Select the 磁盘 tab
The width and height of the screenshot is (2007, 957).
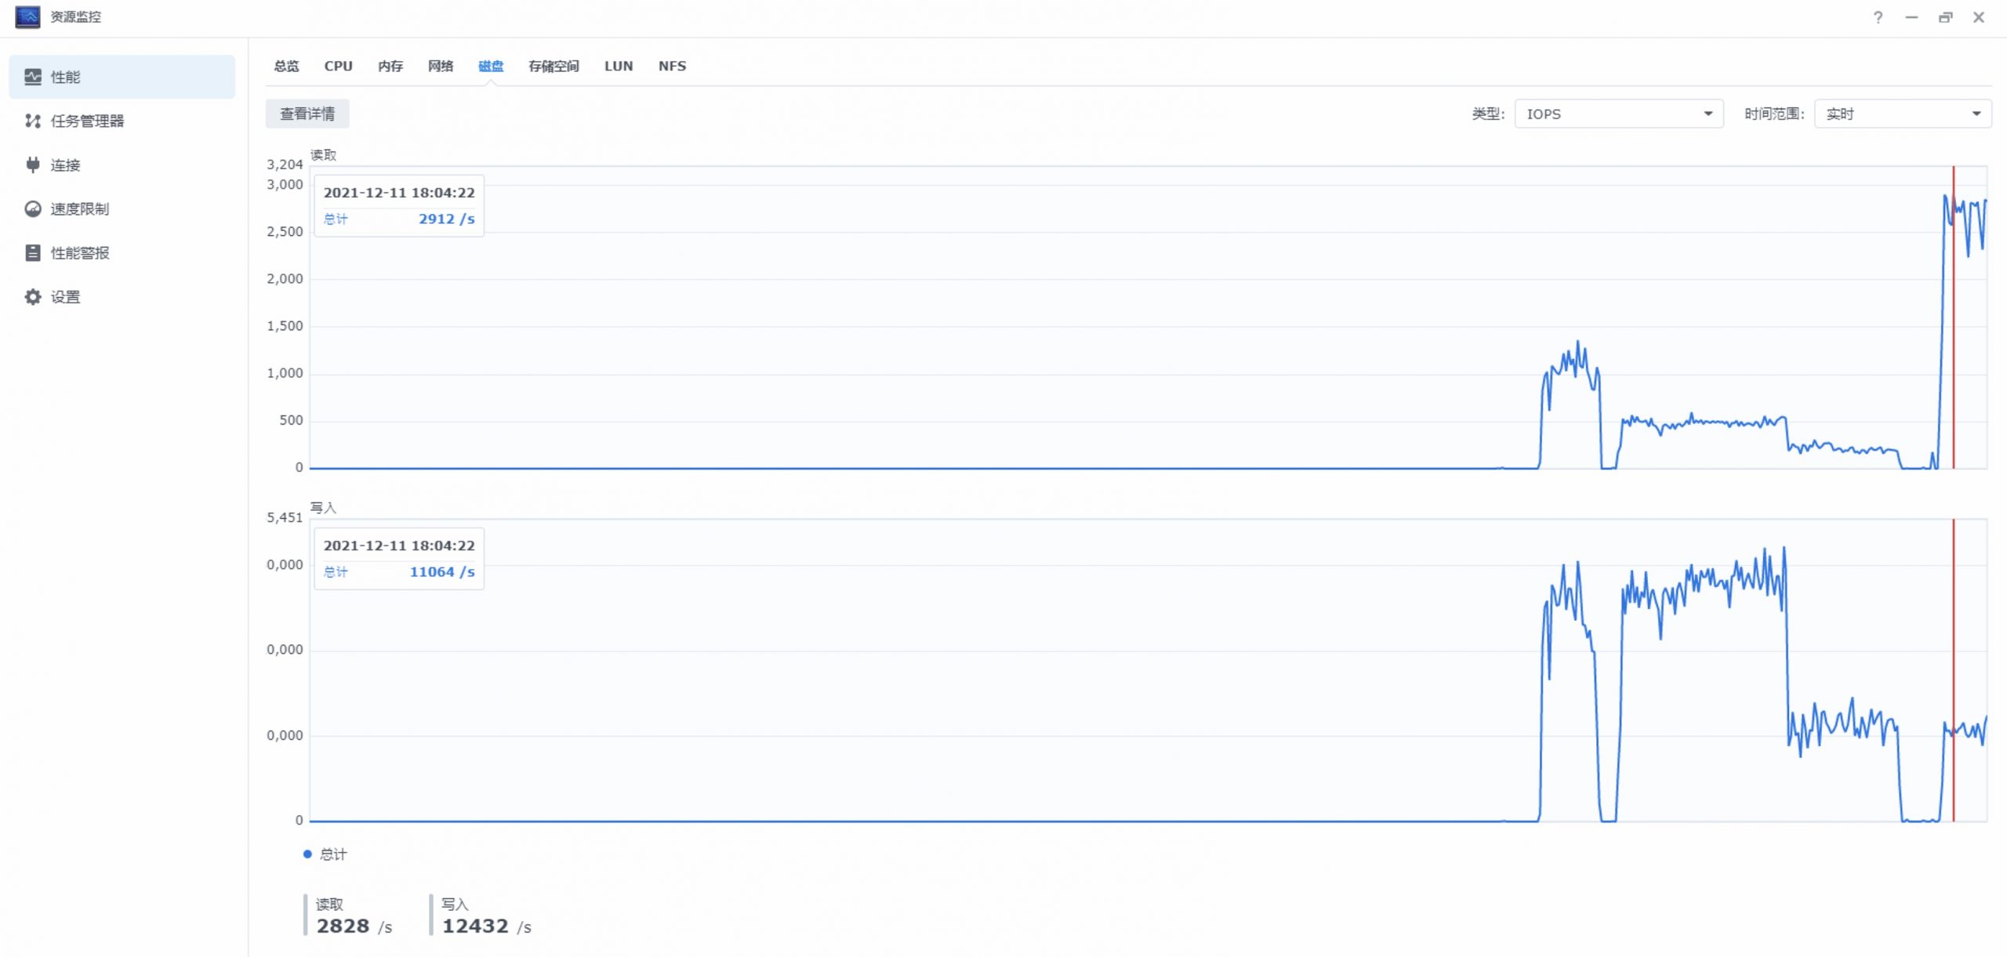click(491, 66)
